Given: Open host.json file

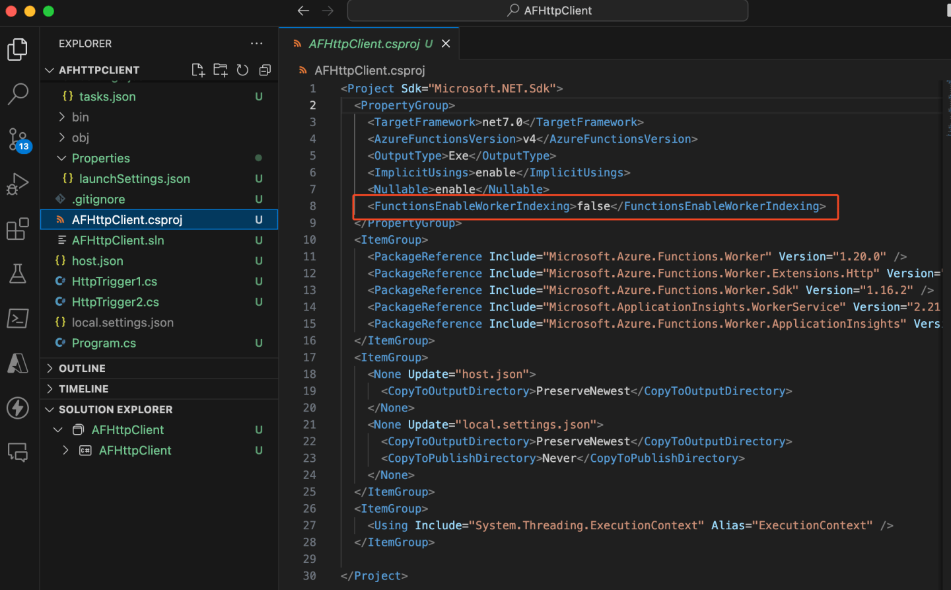Looking at the screenshot, I should [x=97, y=260].
